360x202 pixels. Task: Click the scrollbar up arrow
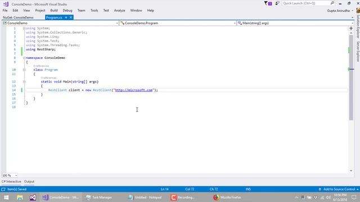coord(351,33)
